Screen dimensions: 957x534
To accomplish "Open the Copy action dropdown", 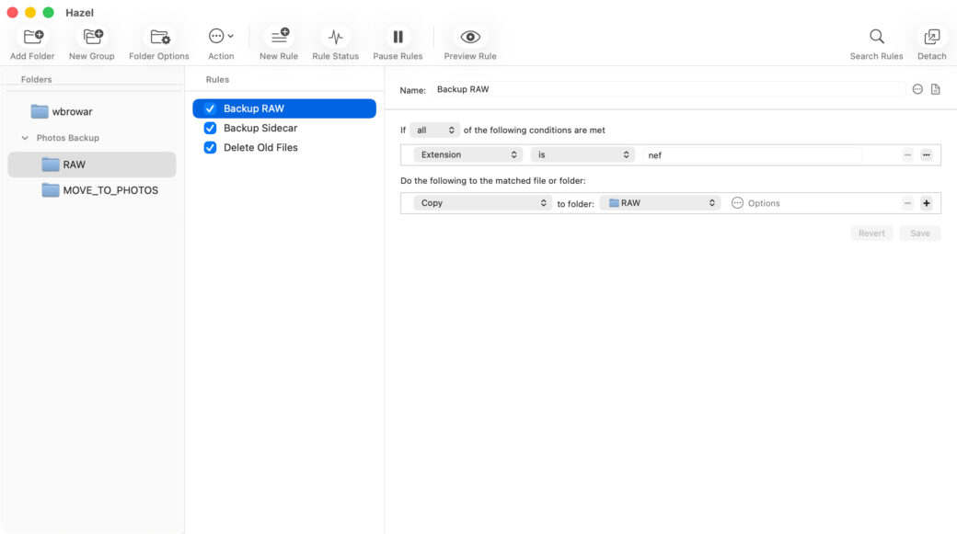I will 482,203.
